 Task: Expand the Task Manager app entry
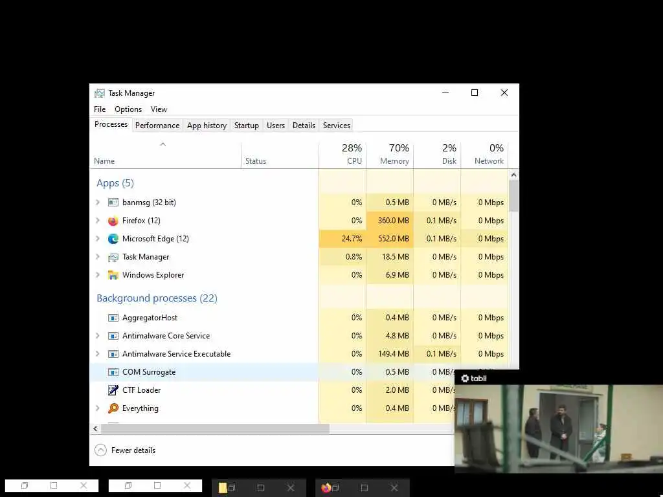click(98, 257)
